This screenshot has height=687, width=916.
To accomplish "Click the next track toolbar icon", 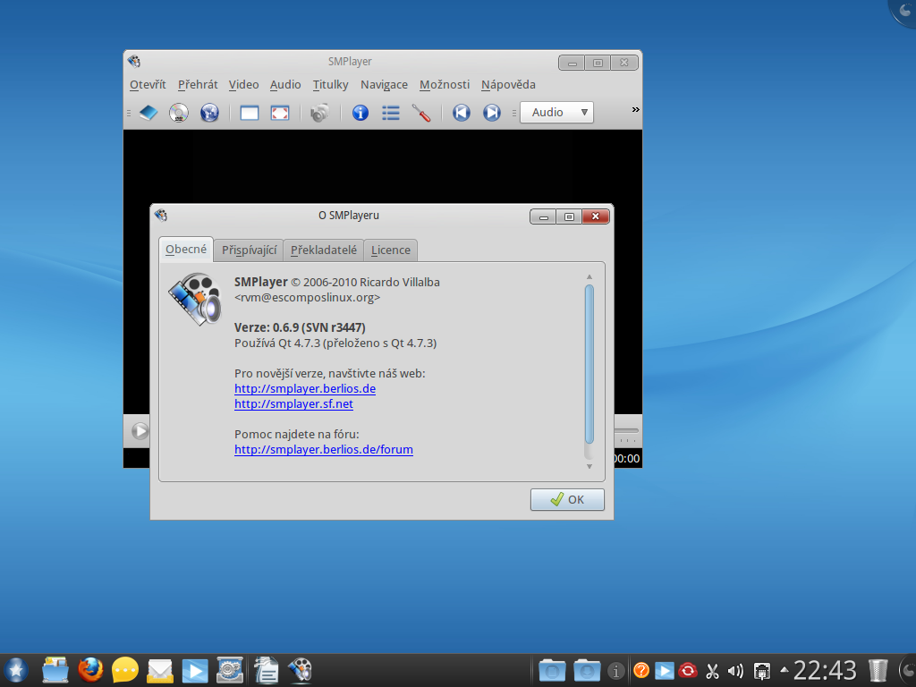I will click(492, 112).
